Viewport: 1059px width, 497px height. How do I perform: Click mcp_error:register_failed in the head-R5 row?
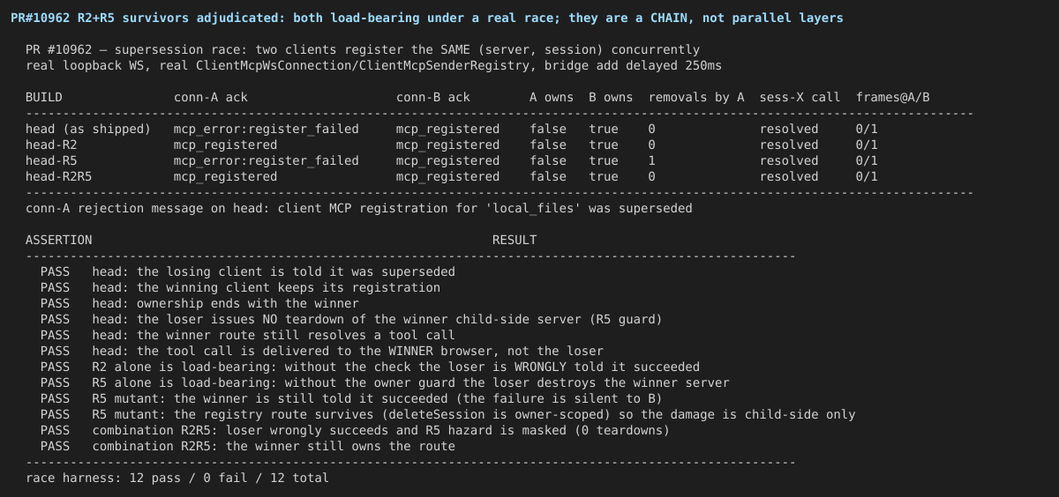click(x=267, y=160)
